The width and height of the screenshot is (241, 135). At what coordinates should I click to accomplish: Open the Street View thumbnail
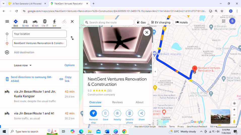point(220,116)
